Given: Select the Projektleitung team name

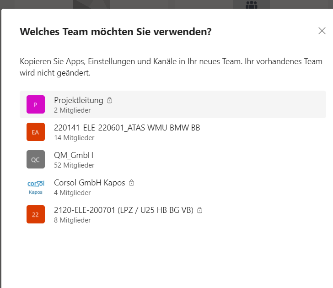Looking at the screenshot, I should (79, 100).
